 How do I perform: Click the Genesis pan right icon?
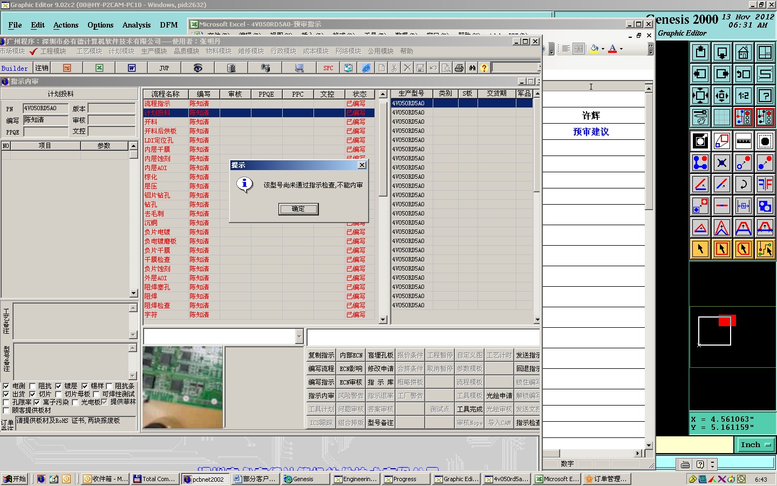tap(722, 74)
